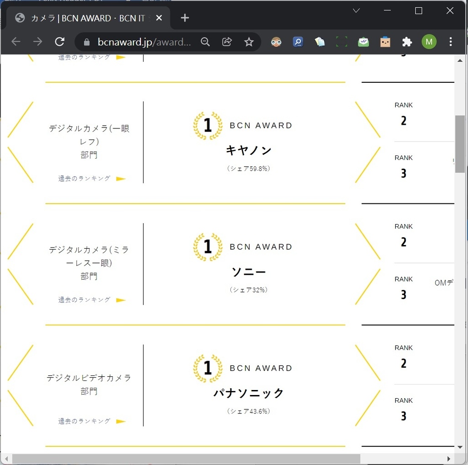Click RANK 3 in the キヤノン row
Viewport: 468px width, 465px height.
point(404,166)
